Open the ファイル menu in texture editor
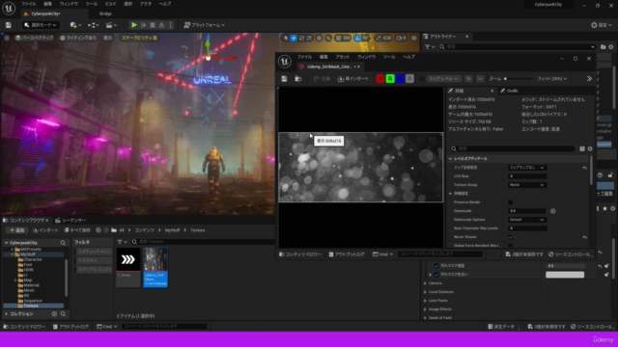The image size is (618, 347). 304,57
